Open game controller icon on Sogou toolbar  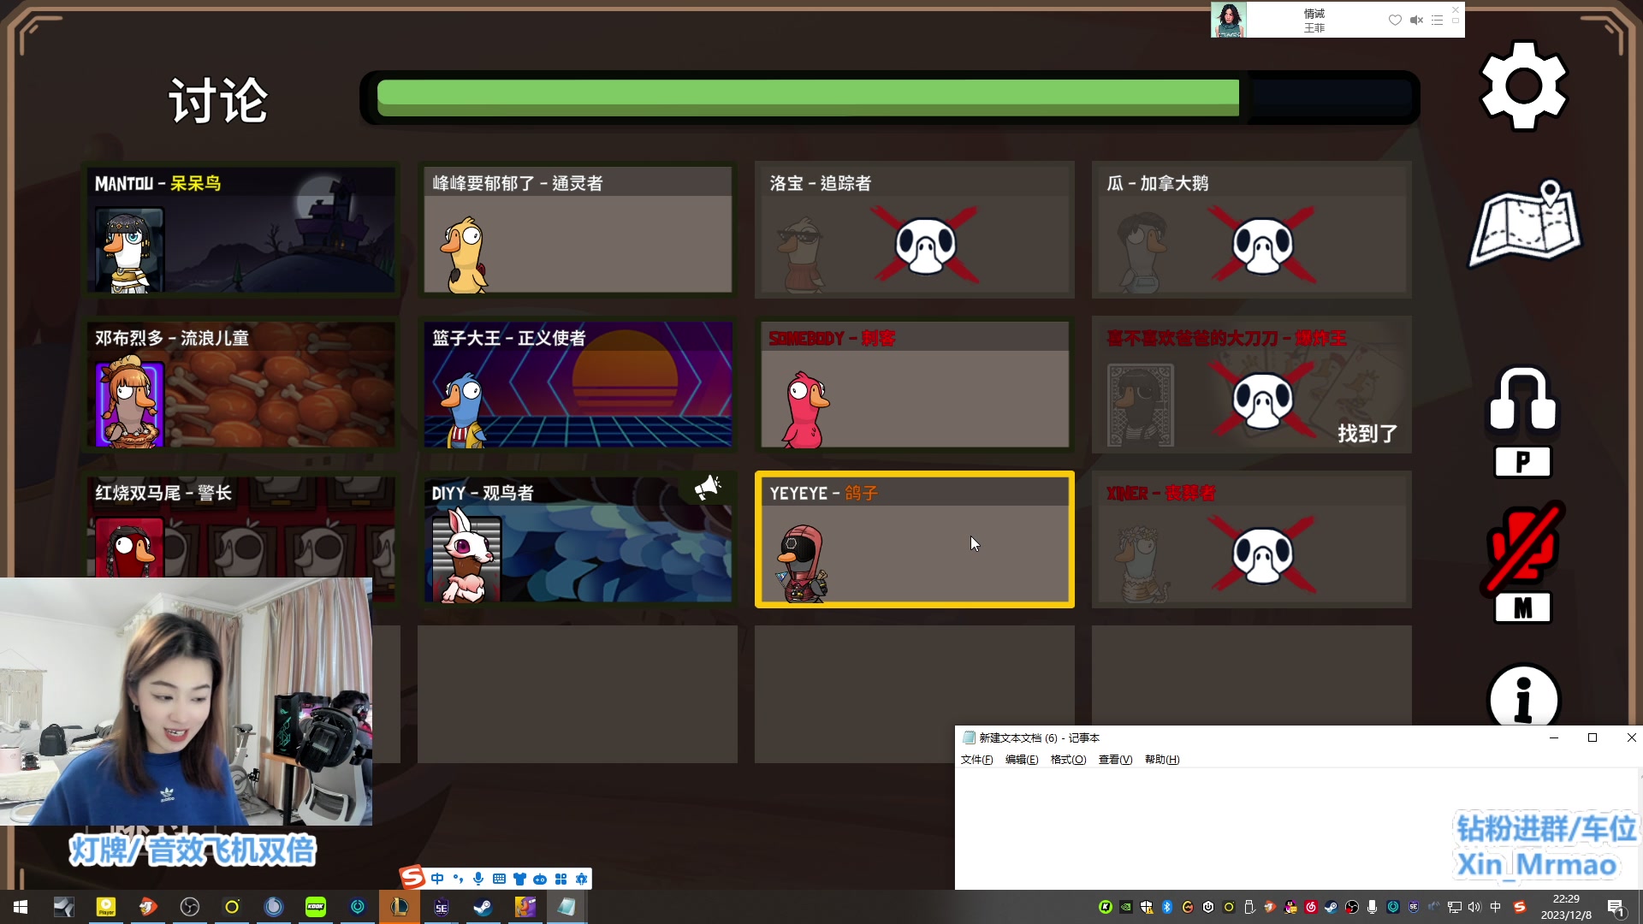540,879
